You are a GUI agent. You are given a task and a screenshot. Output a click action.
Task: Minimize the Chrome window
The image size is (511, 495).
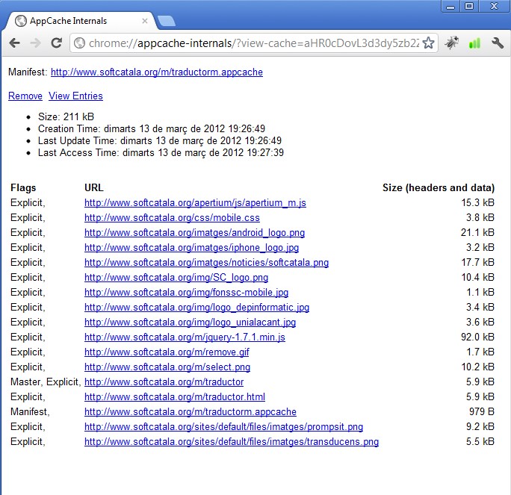450,6
